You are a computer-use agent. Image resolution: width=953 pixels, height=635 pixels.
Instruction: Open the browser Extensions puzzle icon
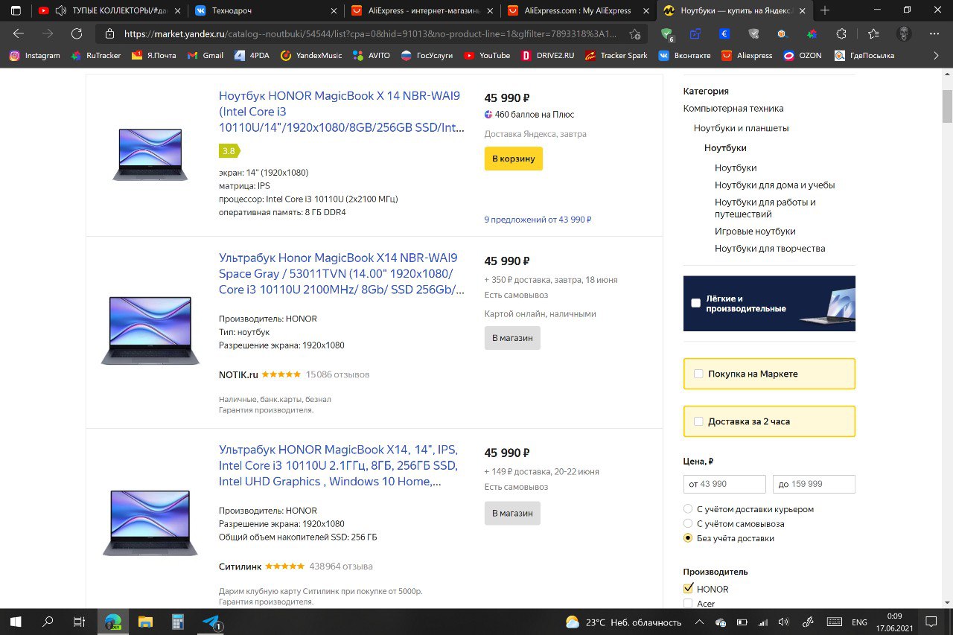[841, 33]
